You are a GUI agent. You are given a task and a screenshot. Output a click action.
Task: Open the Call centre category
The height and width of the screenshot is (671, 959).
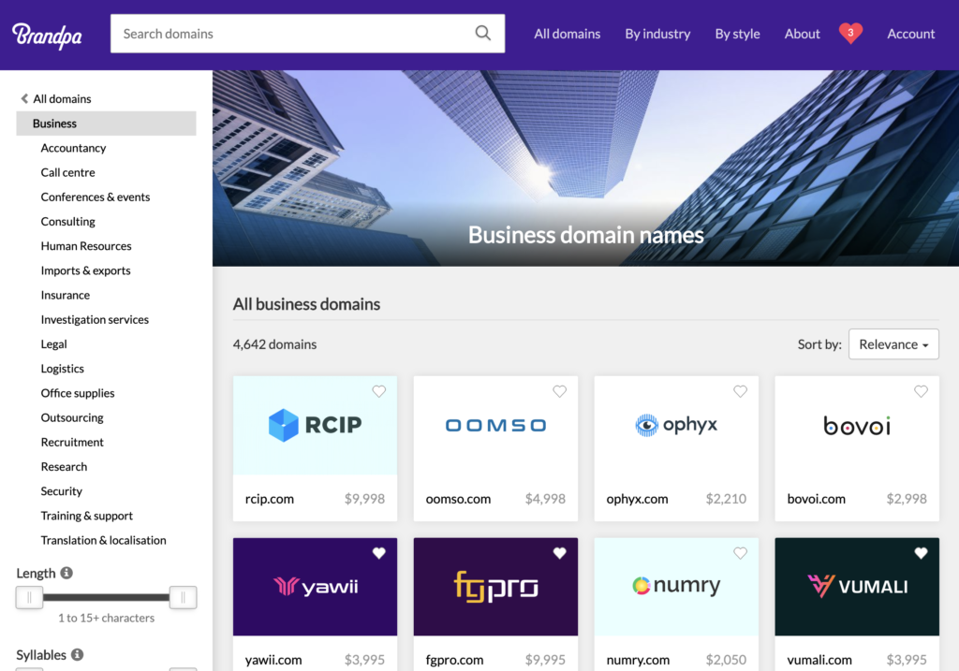(67, 172)
